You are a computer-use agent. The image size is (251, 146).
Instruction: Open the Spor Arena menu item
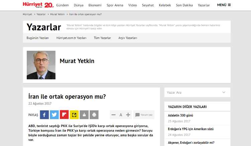tap(114, 5)
